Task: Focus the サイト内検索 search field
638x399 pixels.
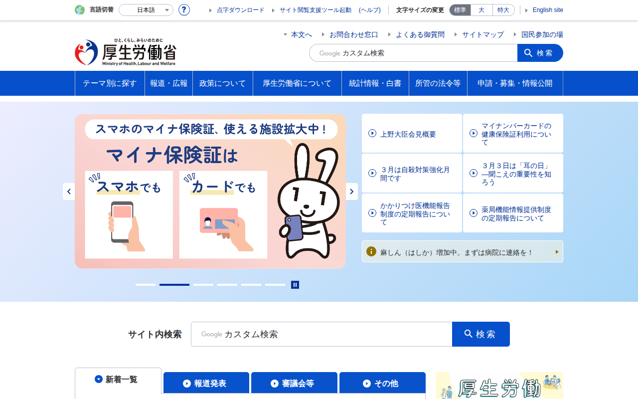Action: 321,334
